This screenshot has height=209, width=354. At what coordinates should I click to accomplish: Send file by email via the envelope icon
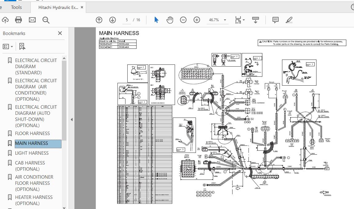32,20
